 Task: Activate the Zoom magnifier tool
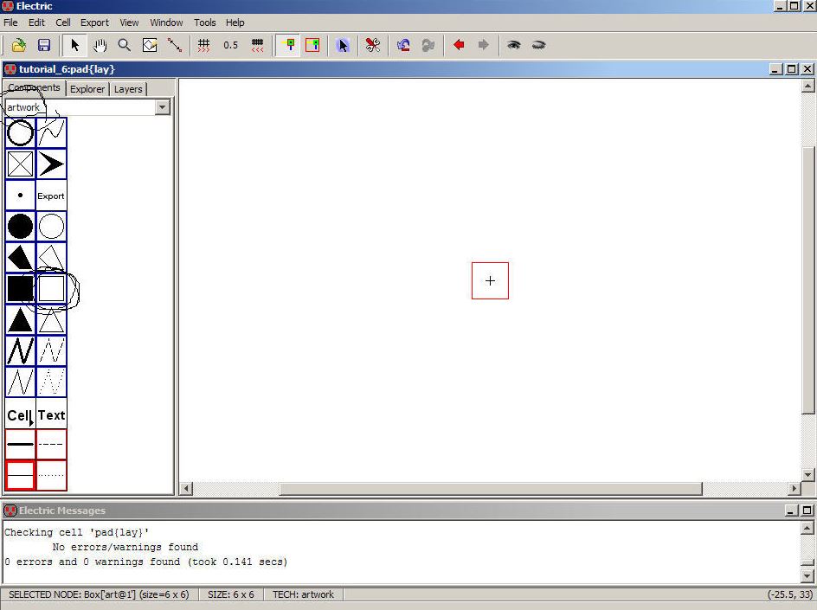click(x=125, y=45)
